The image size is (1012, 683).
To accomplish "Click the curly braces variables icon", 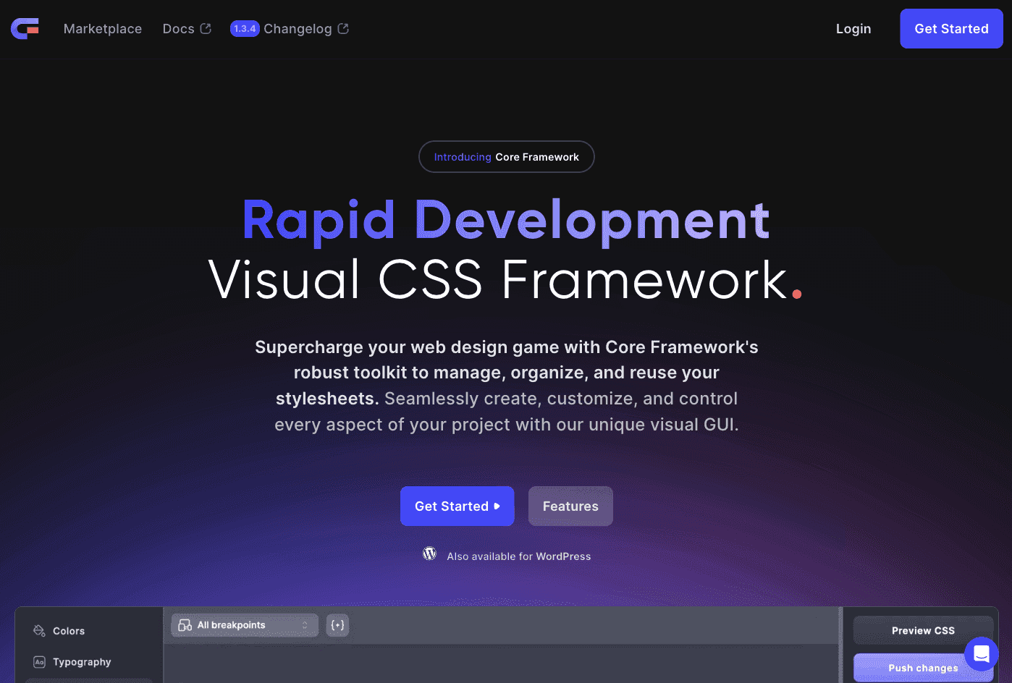I will click(x=337, y=625).
